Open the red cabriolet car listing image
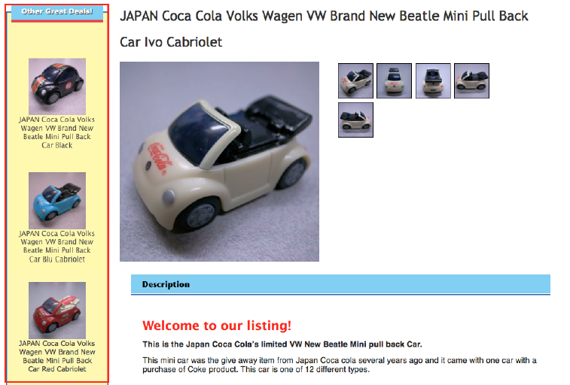This screenshot has width=570, height=385. (x=57, y=311)
